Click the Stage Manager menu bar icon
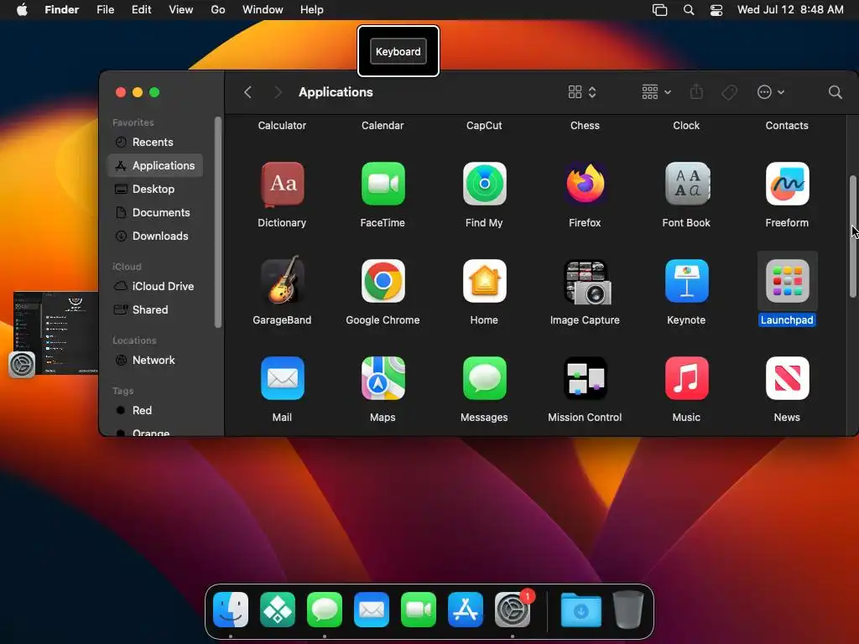 tap(659, 10)
